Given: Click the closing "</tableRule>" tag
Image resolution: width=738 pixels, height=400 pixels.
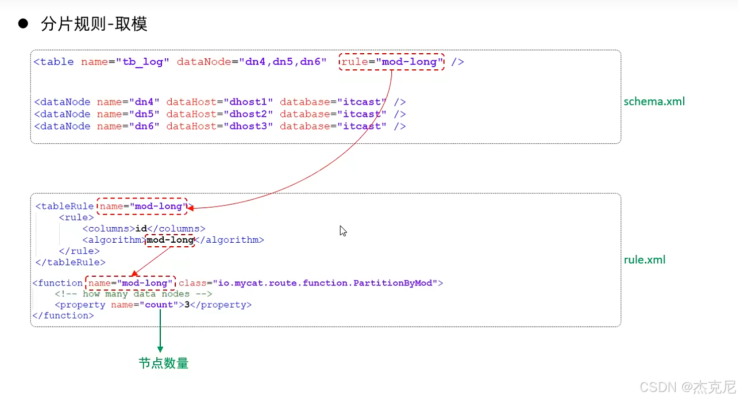Looking at the screenshot, I should (70, 262).
